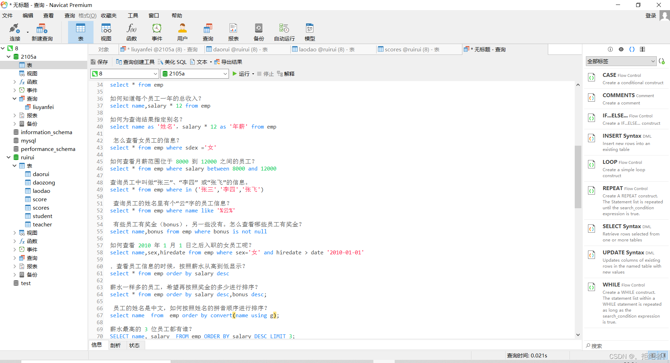Collapse the 2105a database node

click(8, 57)
